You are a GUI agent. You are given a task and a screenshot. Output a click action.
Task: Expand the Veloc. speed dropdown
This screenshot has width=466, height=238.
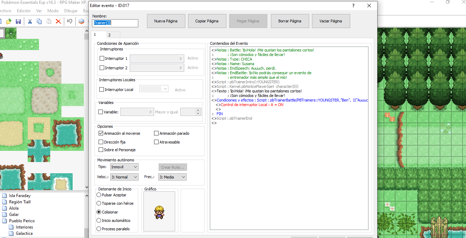124,177
